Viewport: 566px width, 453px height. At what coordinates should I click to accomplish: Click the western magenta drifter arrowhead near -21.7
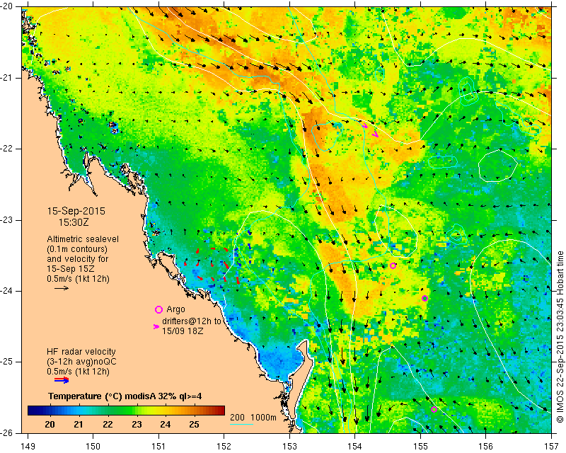click(x=365, y=126)
